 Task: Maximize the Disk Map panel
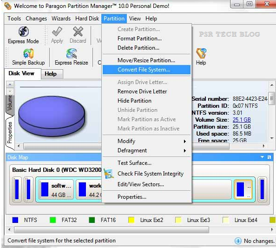[269, 157]
